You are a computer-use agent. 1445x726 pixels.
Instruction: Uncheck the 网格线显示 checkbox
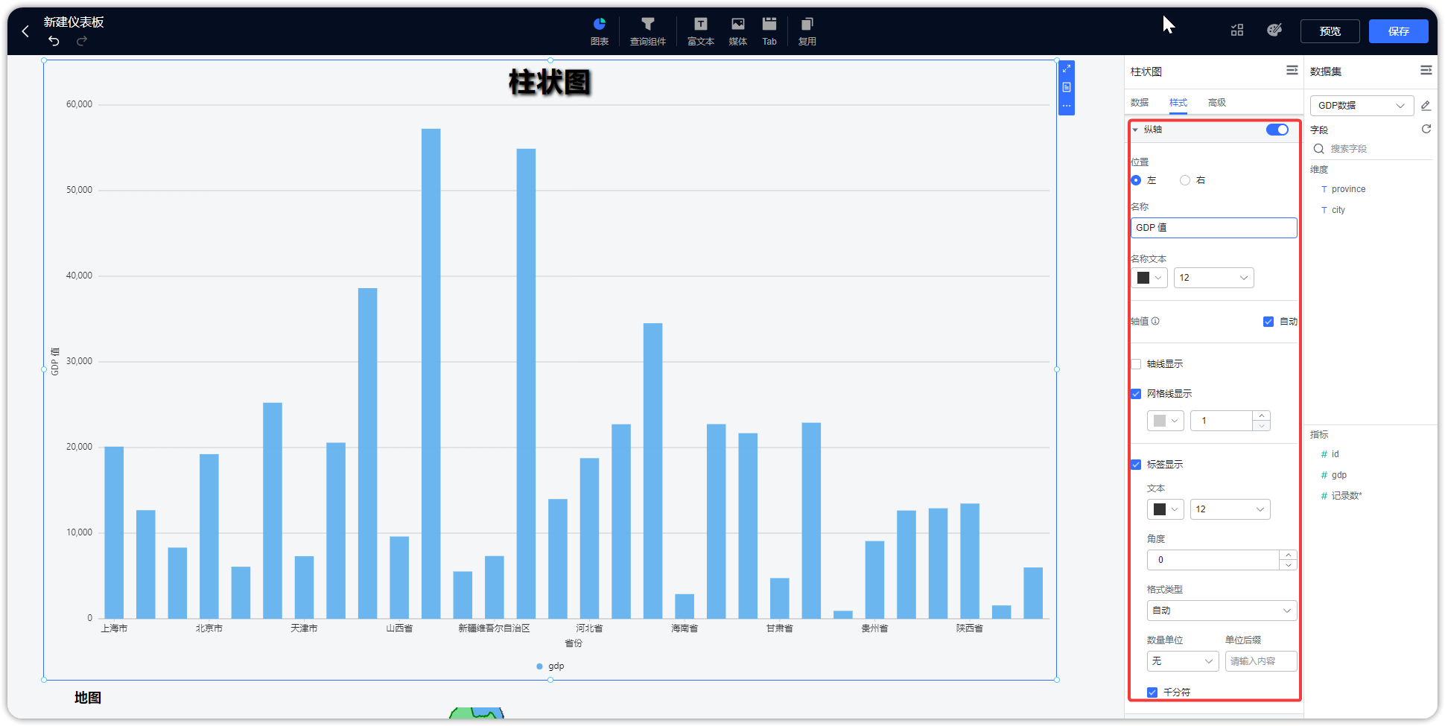coord(1136,394)
